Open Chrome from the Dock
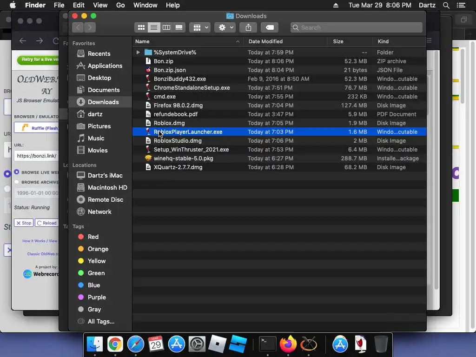Image resolution: width=476 pixels, height=357 pixels. coord(115,344)
